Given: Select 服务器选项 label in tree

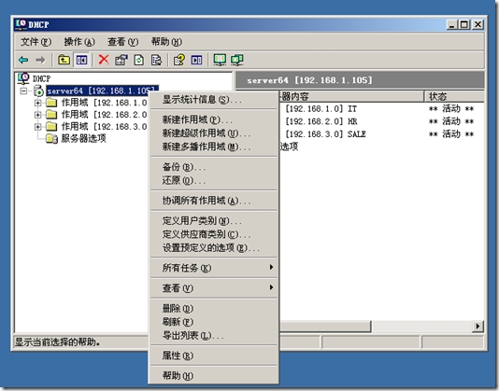Looking at the screenshot, I should [x=83, y=138].
